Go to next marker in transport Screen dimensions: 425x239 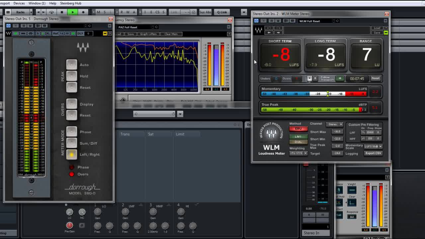tap(43, 12)
